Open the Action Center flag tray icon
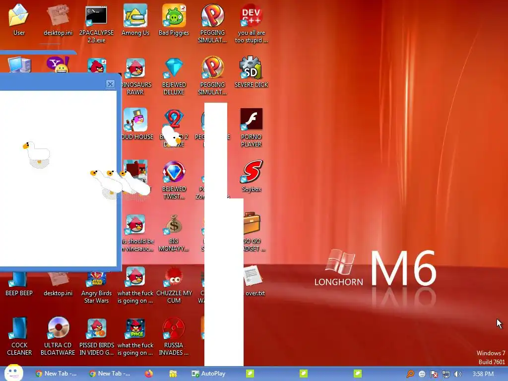Screen dimensions: 508x381 coord(434,374)
